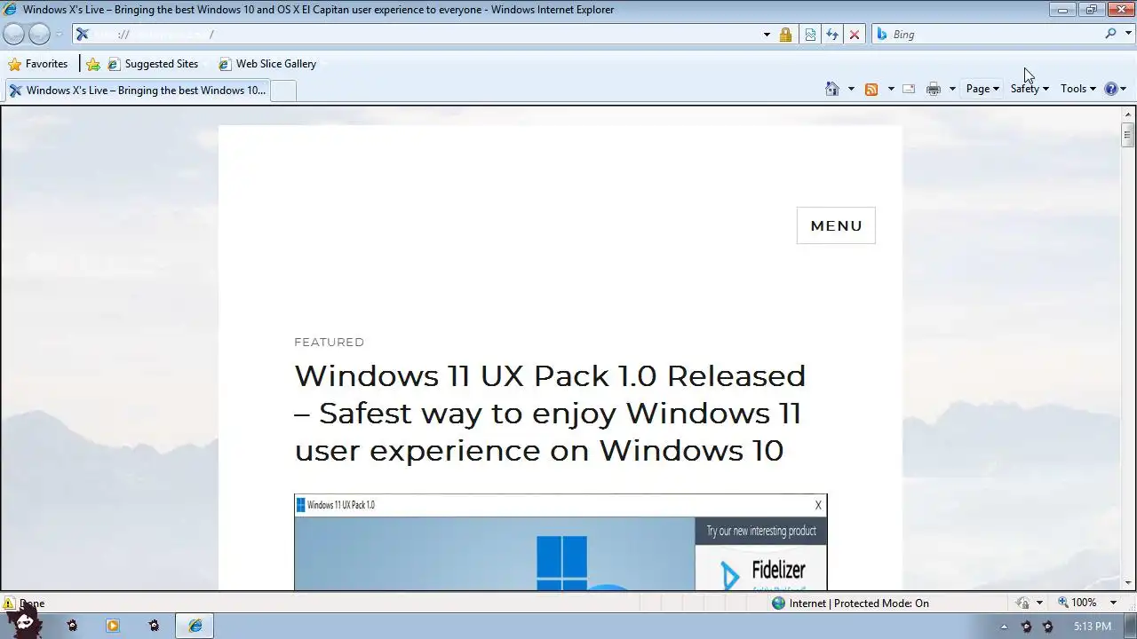Viewport: 1137px width, 639px height.
Task: Click the MENU button on the webpage
Action: [836, 225]
